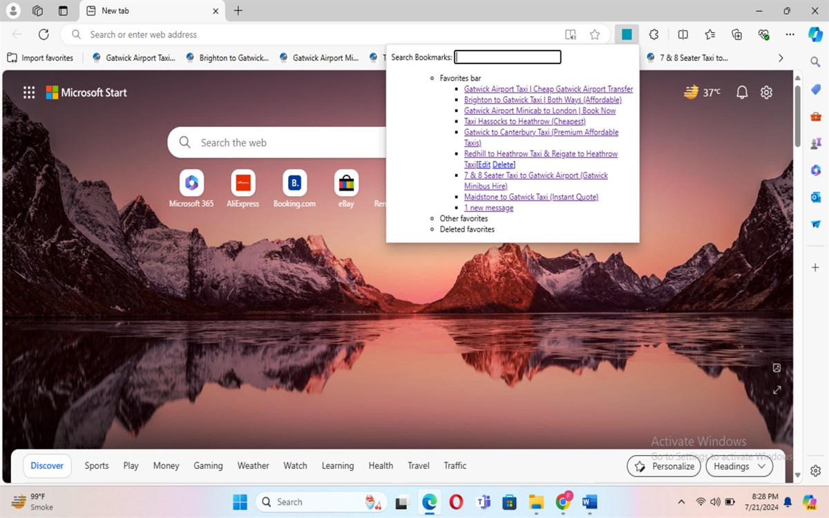Viewport: 829px width, 518px height.
Task: Open the Extensions puzzle icon
Action: [654, 35]
